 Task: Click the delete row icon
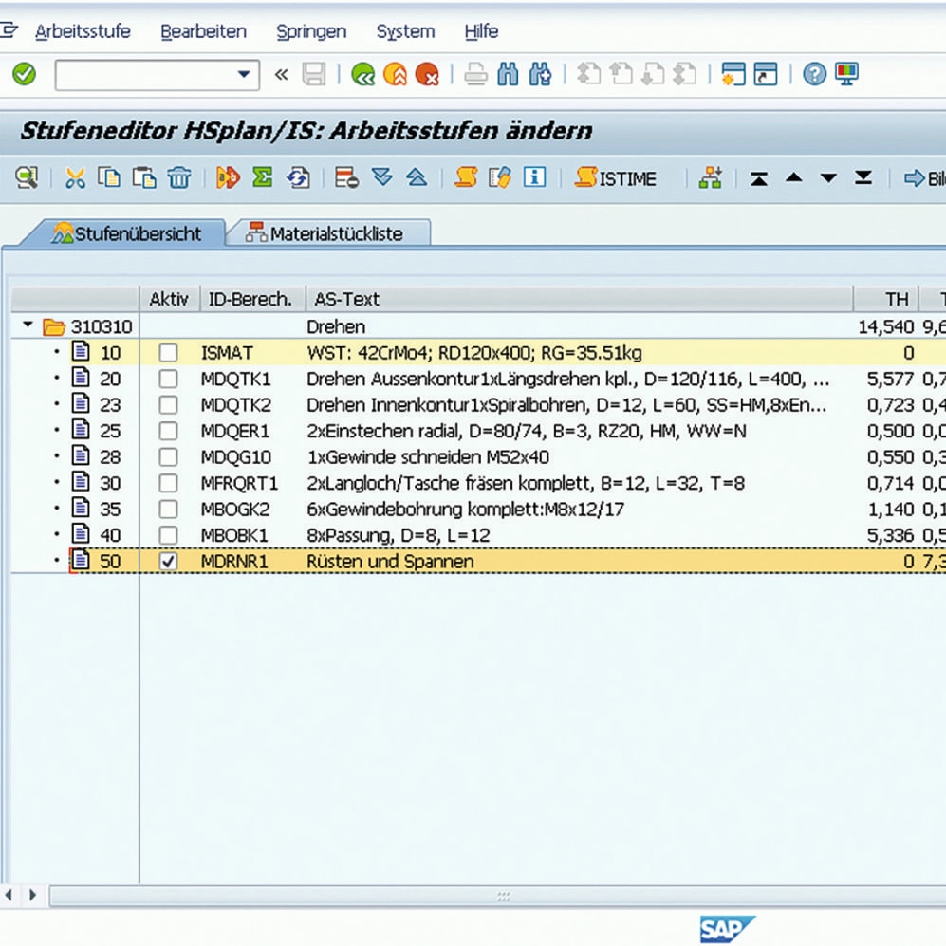346,178
